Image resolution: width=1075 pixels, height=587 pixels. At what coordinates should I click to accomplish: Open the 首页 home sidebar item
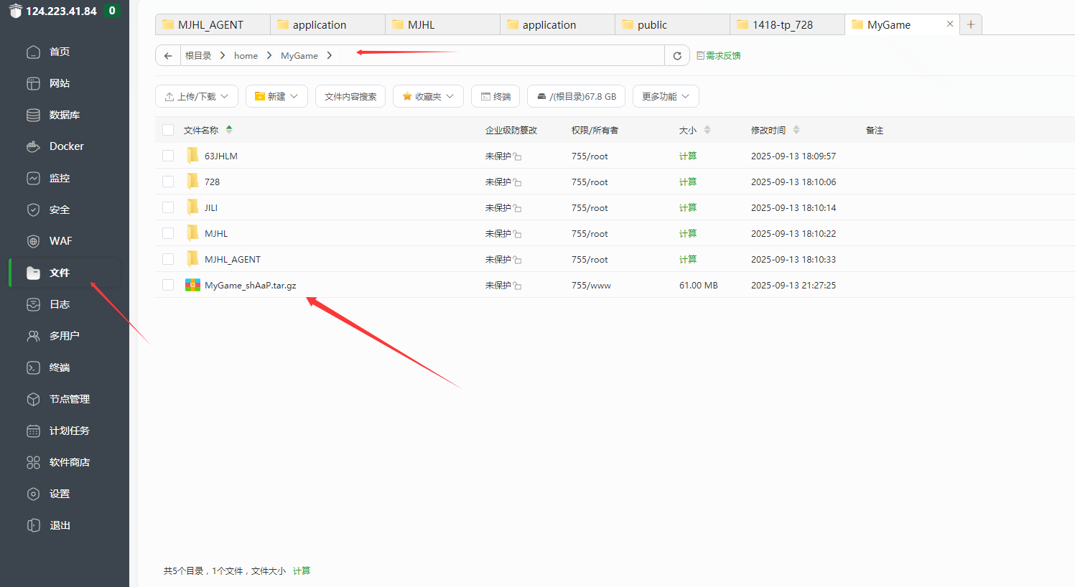(64, 52)
